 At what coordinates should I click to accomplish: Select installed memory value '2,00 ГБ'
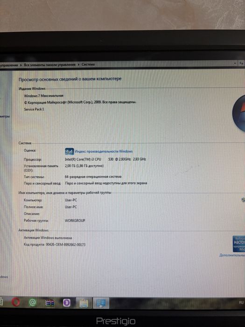(84, 166)
